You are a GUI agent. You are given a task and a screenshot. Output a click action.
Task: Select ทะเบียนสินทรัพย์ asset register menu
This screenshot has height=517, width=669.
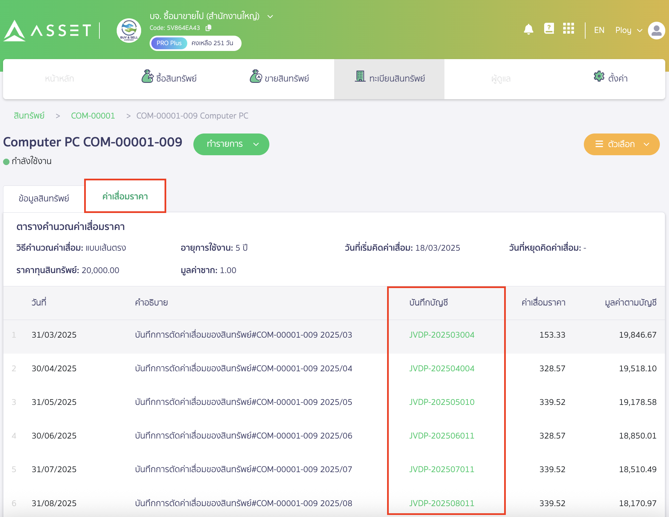[x=389, y=78]
